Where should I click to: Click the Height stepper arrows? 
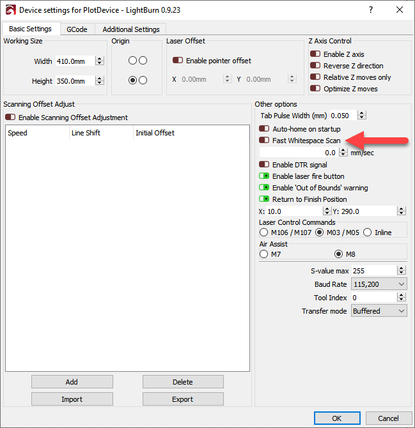point(100,80)
